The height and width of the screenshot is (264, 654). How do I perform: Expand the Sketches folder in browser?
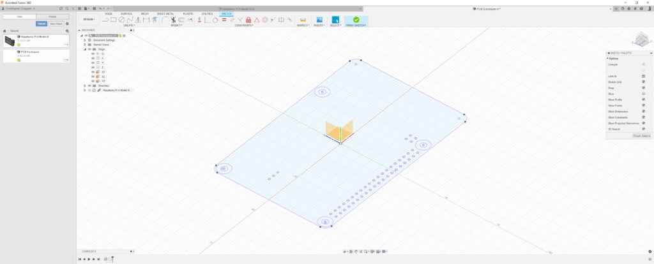pyautogui.click(x=85, y=85)
